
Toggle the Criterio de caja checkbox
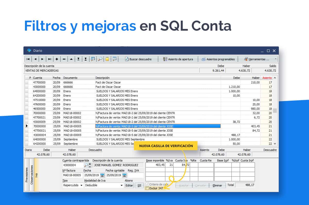pyautogui.click(x=147, y=184)
